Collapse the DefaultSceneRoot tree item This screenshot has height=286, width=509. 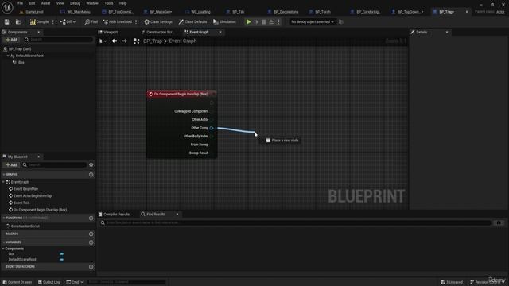coord(8,56)
